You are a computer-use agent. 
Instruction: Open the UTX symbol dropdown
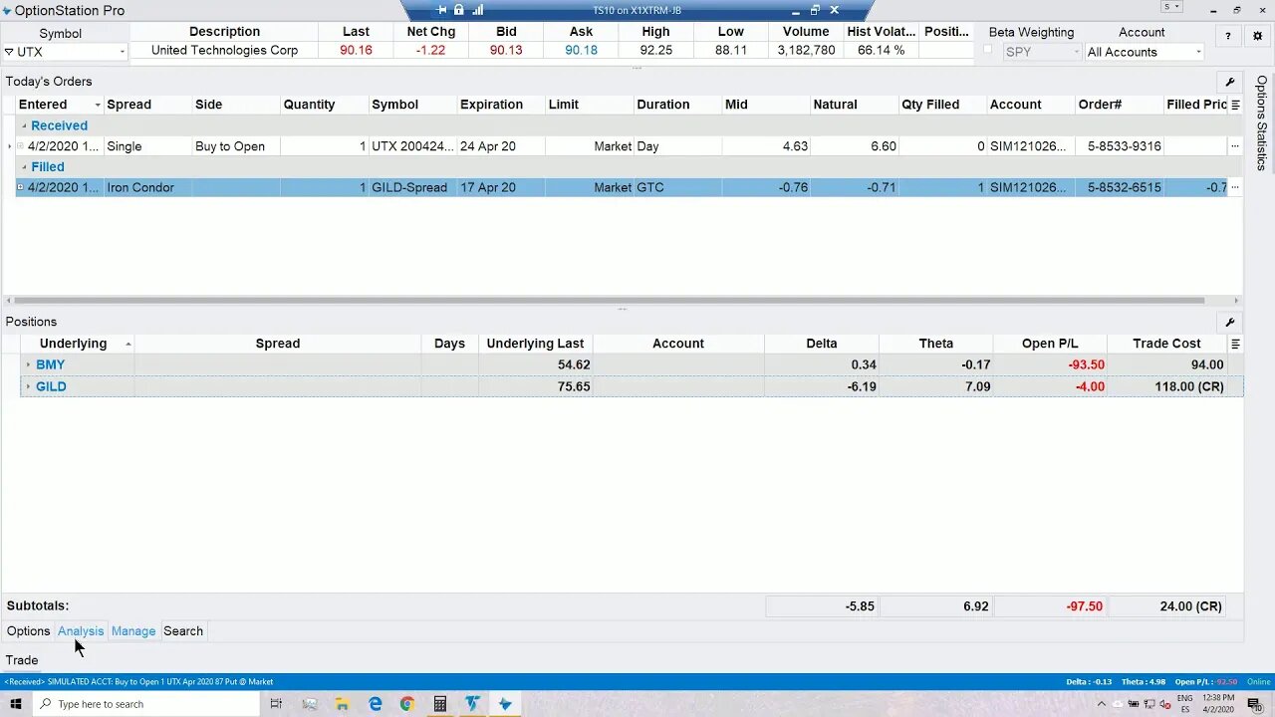pos(123,52)
